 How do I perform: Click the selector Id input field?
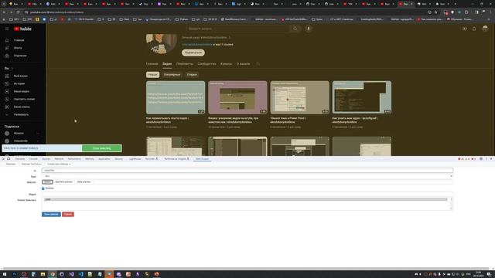click(247, 171)
